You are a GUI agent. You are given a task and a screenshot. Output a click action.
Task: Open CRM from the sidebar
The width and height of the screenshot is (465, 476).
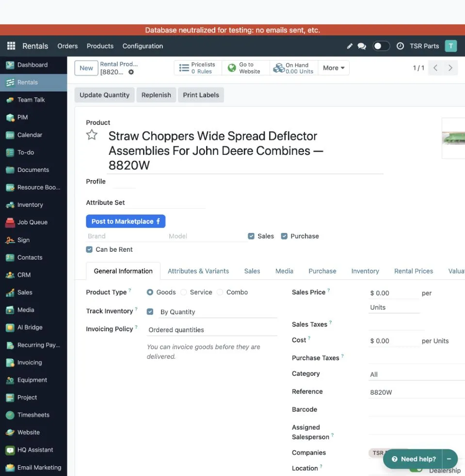coord(33,275)
